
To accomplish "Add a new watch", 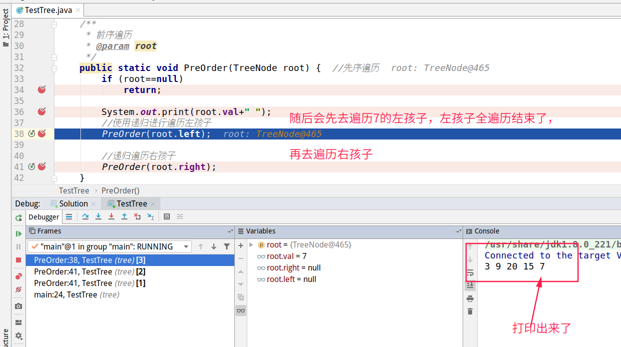I will coord(241,245).
